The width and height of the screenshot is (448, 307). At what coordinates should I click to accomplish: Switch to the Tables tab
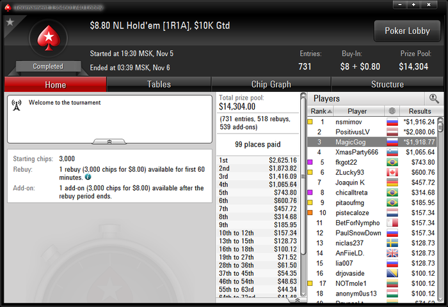click(159, 84)
